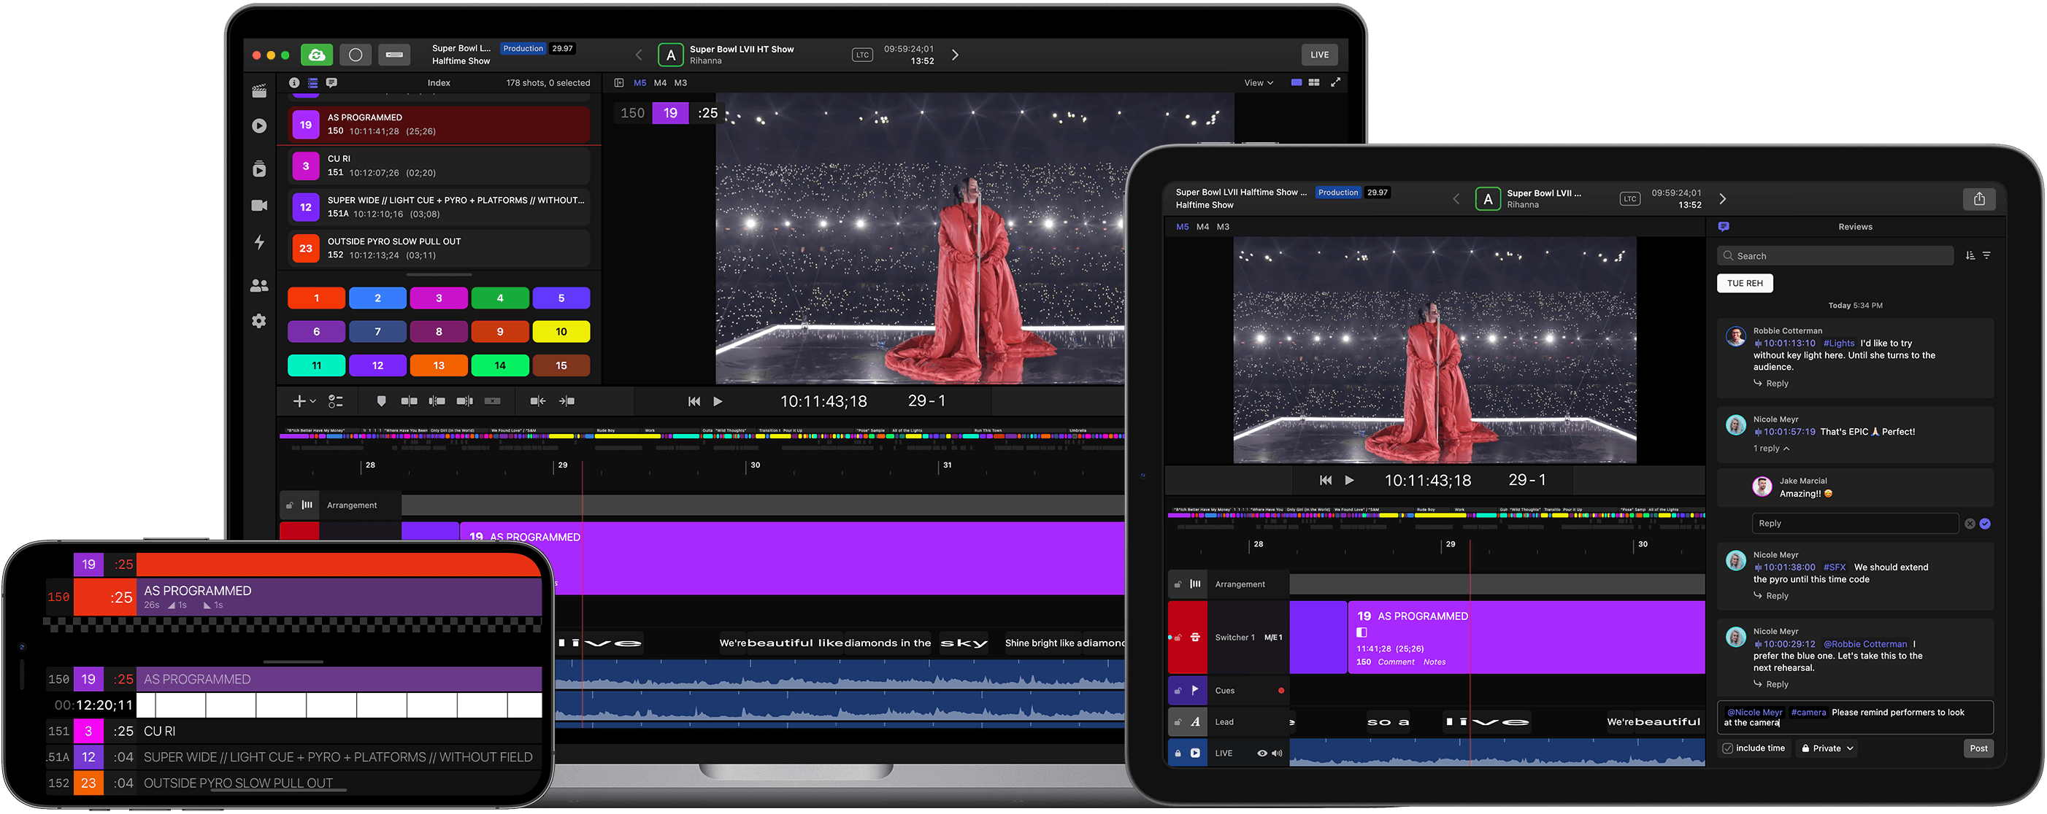
Task: Click the LIVE button on MacBook
Action: (x=1320, y=55)
